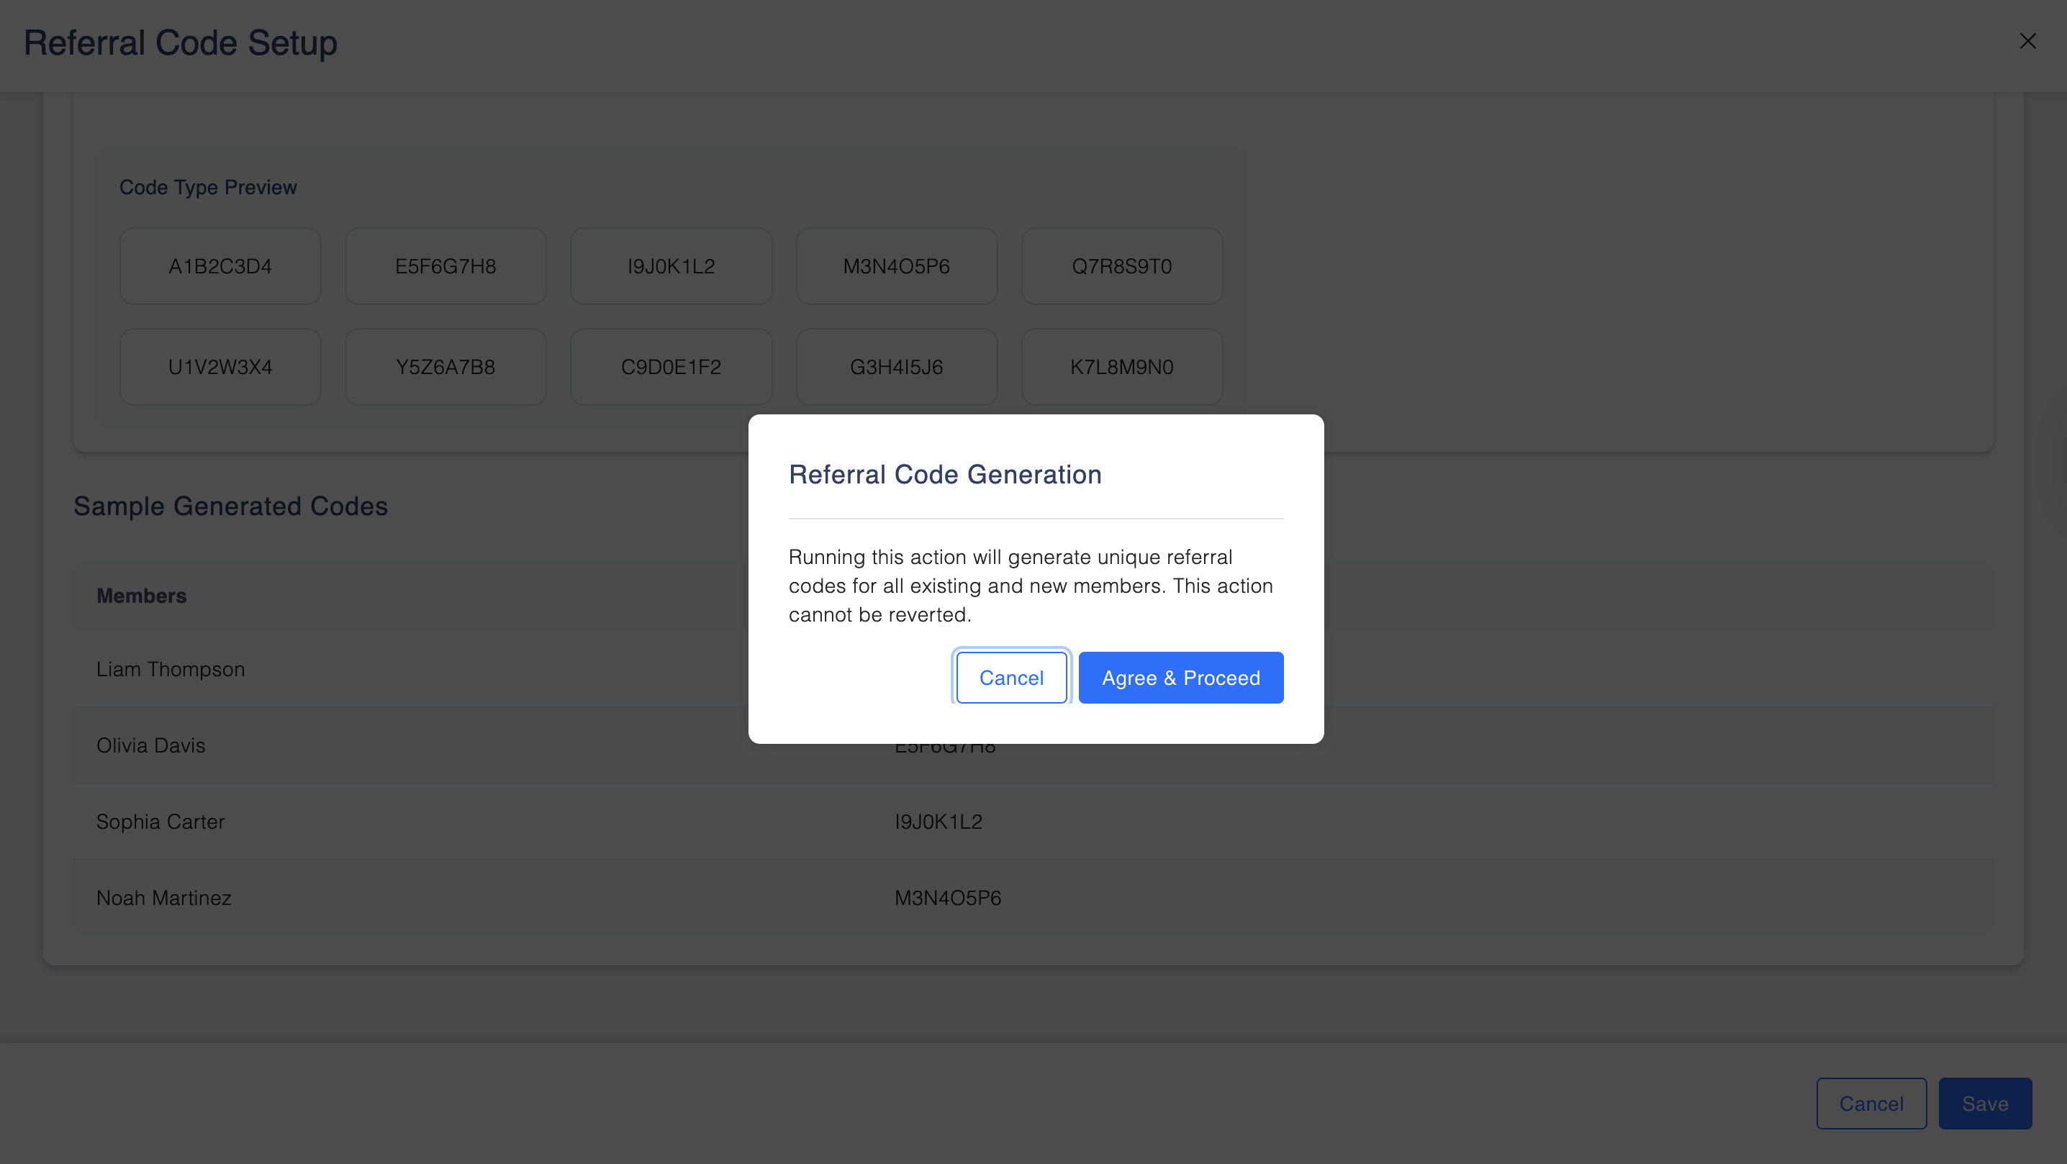This screenshot has width=2067, height=1164.
Task: Close the Referral Code Setup panel
Action: click(2027, 41)
